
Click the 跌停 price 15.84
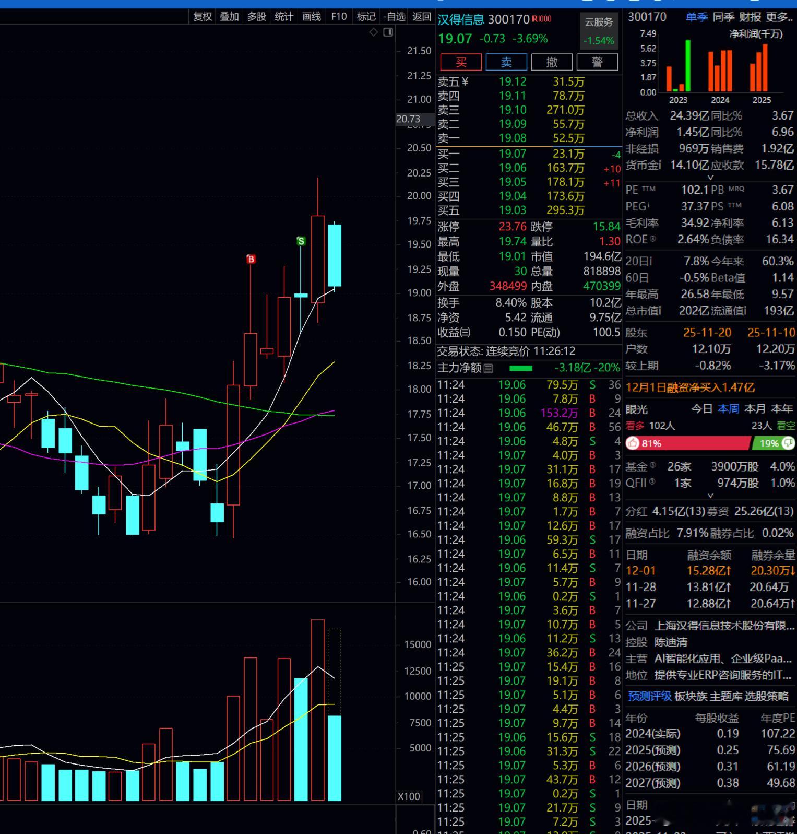[x=606, y=227]
